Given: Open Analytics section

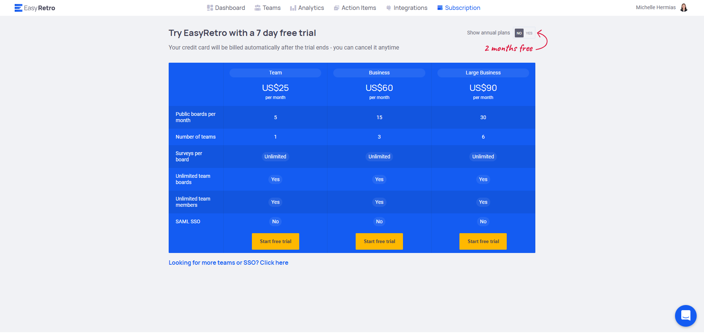Looking at the screenshot, I should click(x=307, y=8).
